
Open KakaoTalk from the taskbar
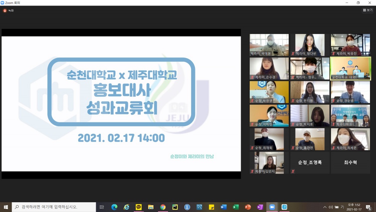[138, 207]
